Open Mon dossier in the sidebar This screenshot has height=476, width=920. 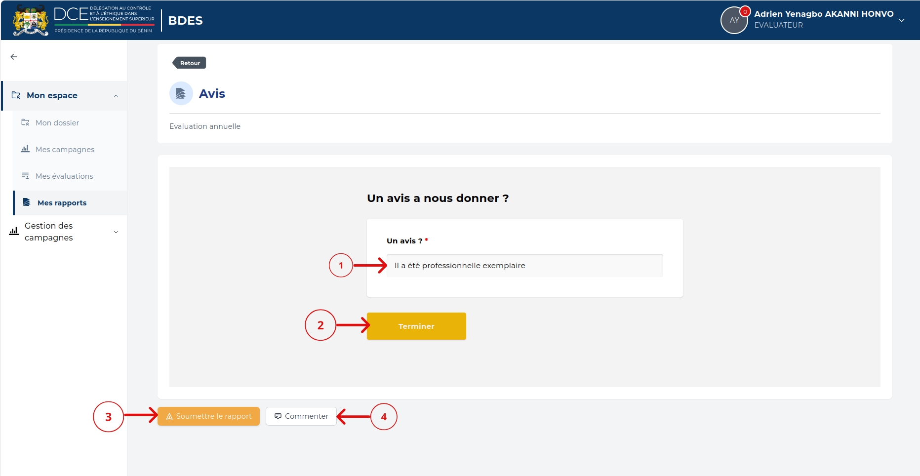pyautogui.click(x=70, y=122)
